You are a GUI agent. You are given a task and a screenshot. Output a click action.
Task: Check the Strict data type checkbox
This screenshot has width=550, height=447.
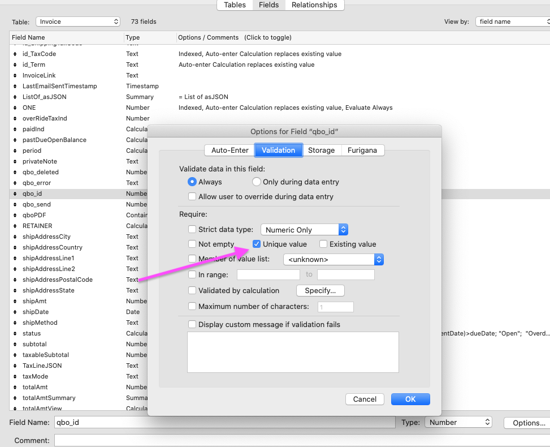click(x=192, y=229)
